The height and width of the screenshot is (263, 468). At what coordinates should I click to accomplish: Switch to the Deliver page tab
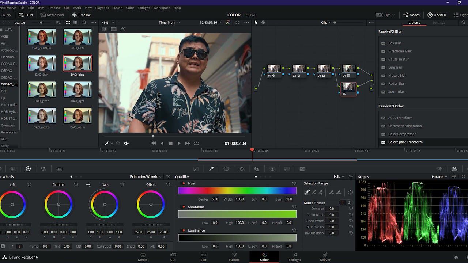(325, 257)
